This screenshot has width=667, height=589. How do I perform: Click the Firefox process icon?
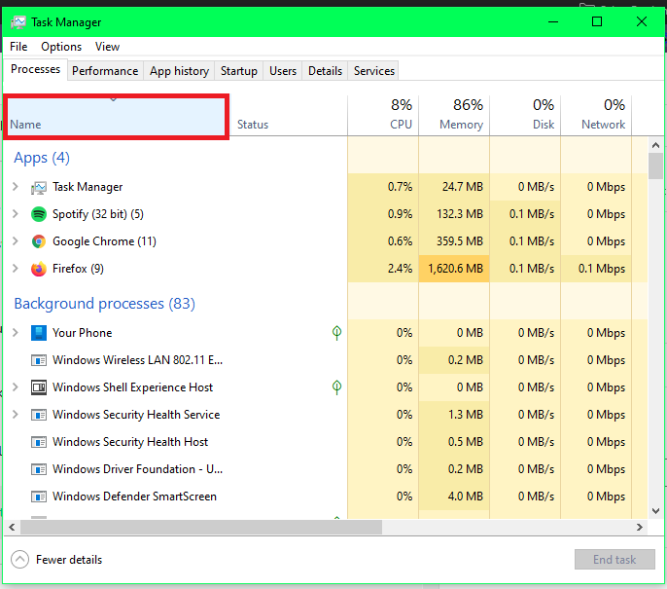point(39,269)
